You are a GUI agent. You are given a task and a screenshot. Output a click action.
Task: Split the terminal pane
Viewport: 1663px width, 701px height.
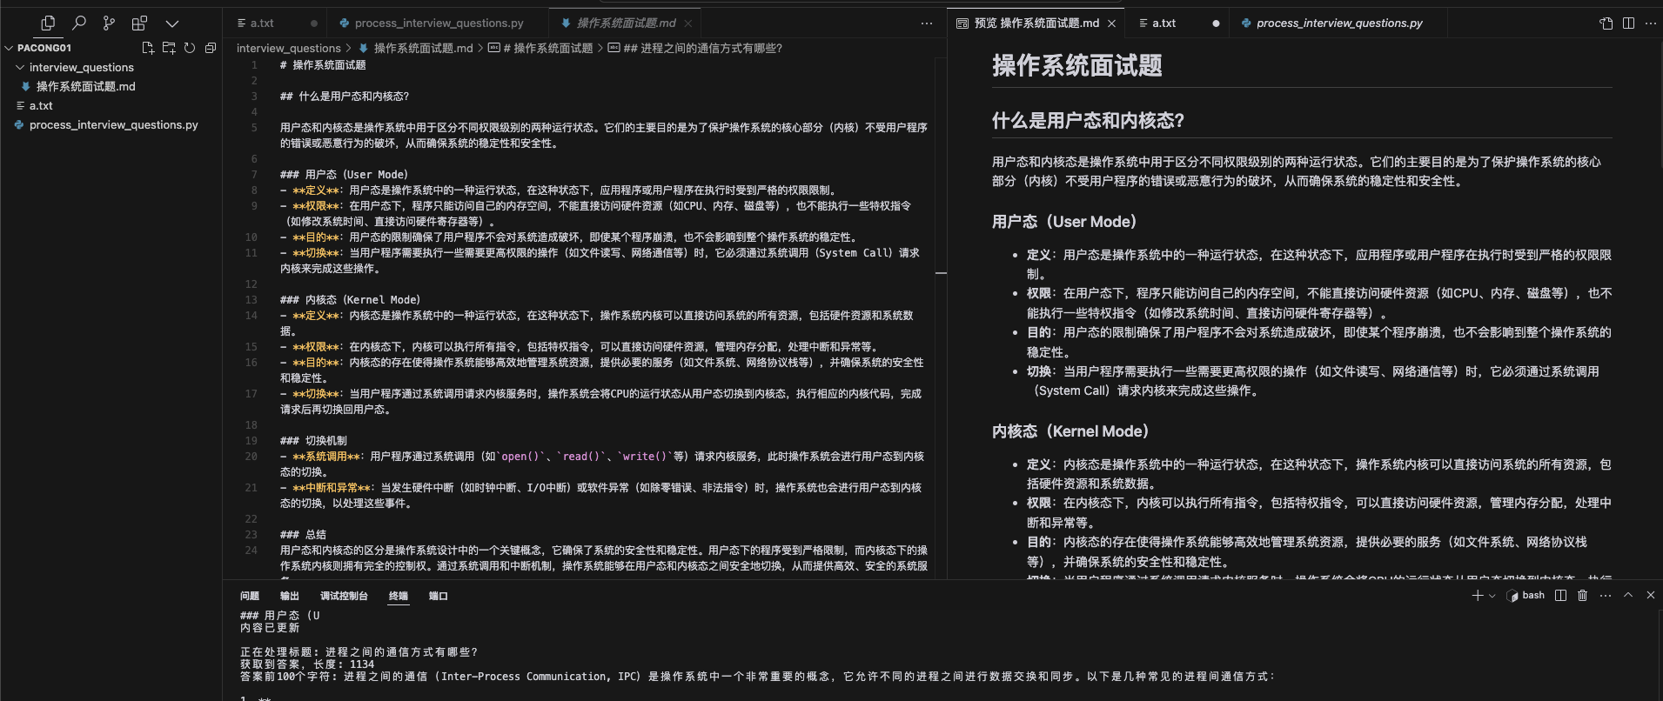coord(1560,596)
